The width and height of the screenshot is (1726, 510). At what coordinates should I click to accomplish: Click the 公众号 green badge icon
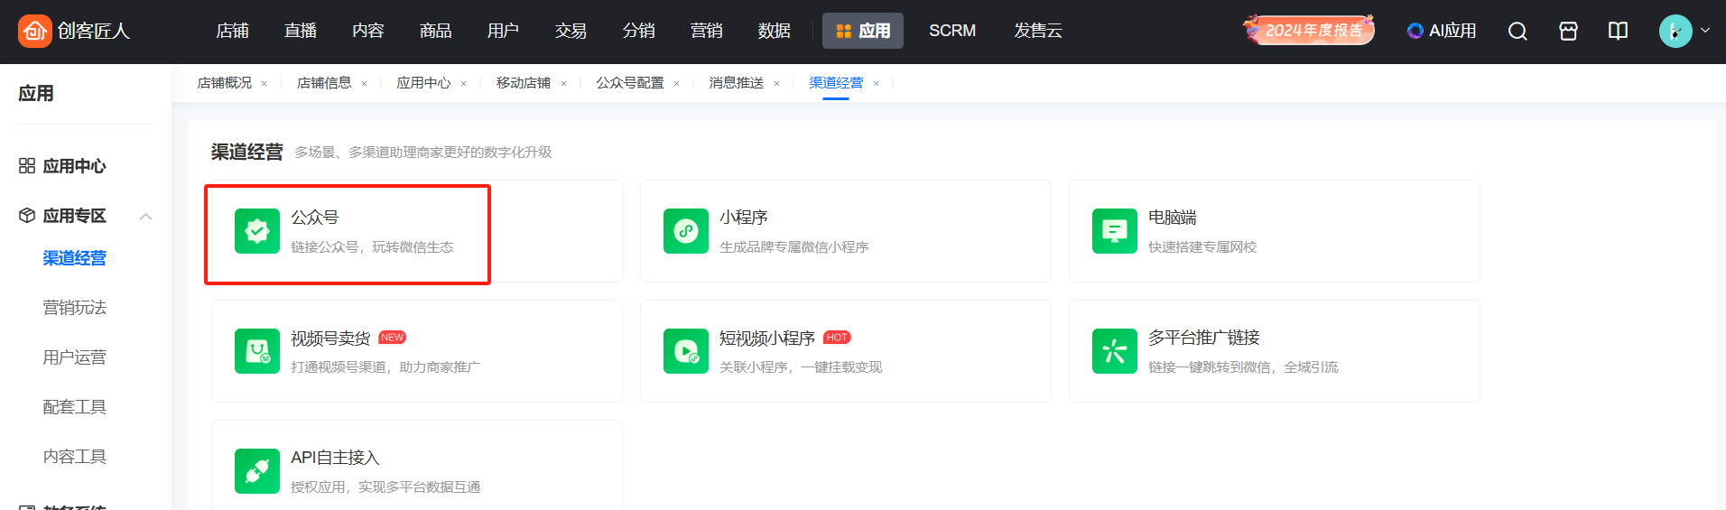point(256,231)
